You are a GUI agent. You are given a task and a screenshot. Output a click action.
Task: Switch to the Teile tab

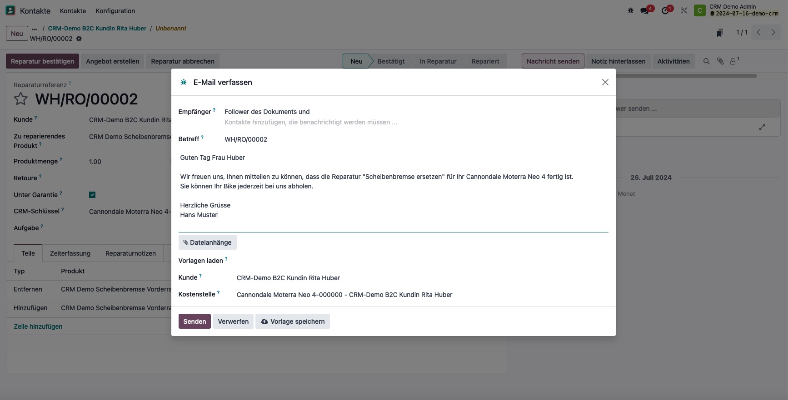pyautogui.click(x=28, y=253)
